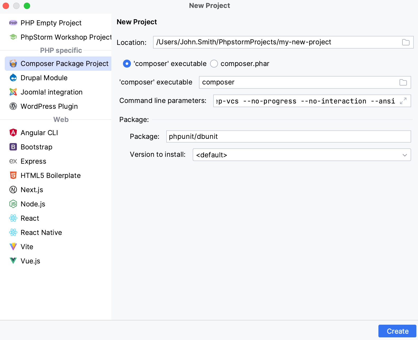
Task: Expand the Command line parameters field
Action: click(x=403, y=101)
